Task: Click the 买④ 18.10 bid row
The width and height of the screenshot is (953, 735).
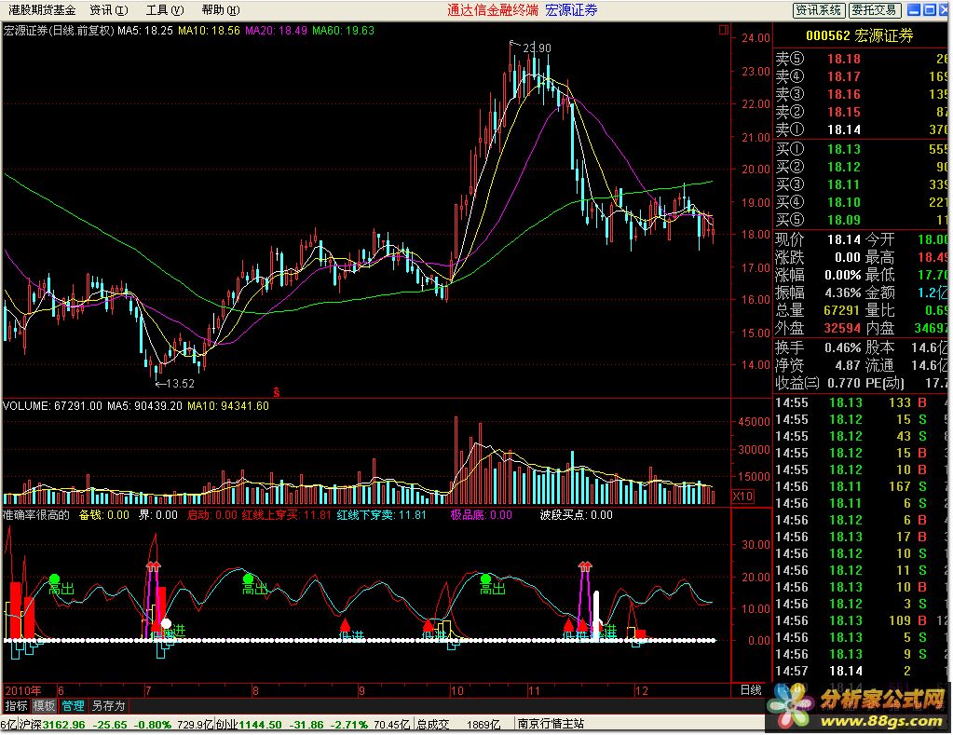Action: pyautogui.click(x=861, y=202)
